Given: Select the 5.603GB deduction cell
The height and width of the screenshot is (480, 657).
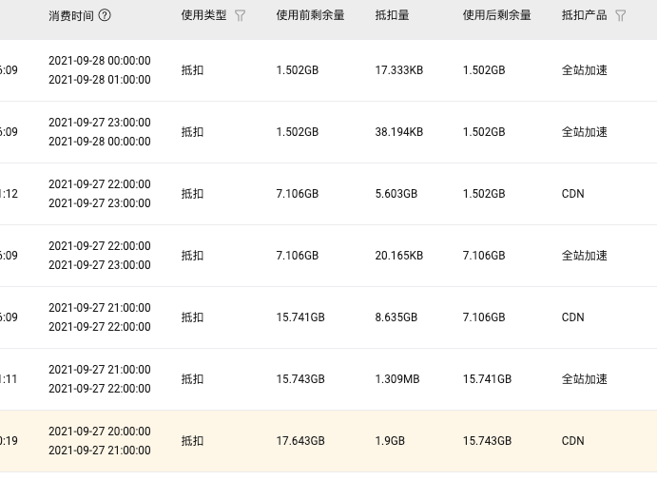Looking at the screenshot, I should coord(396,194).
